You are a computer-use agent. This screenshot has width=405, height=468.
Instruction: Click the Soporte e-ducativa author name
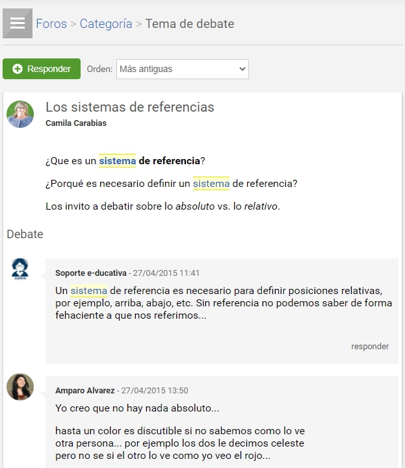click(91, 273)
